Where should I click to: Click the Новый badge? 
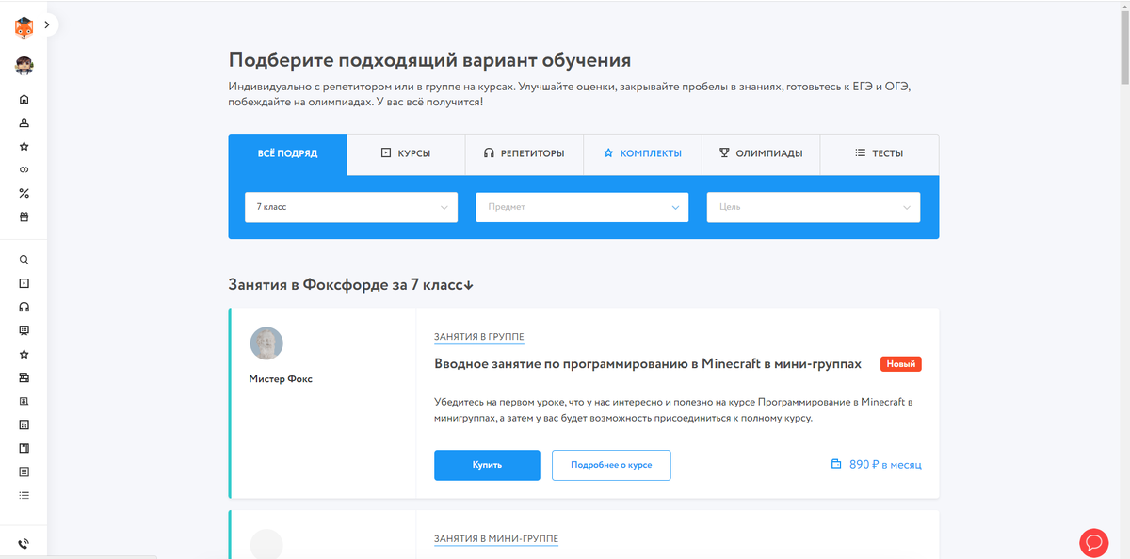tap(901, 364)
